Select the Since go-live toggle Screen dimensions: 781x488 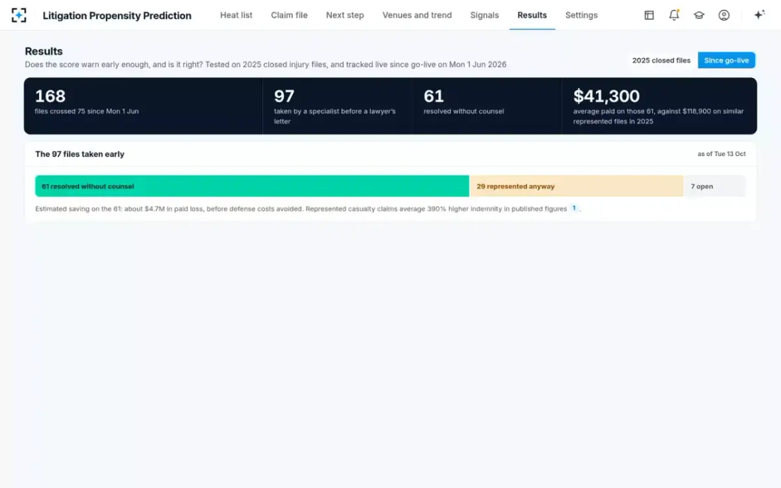(726, 61)
